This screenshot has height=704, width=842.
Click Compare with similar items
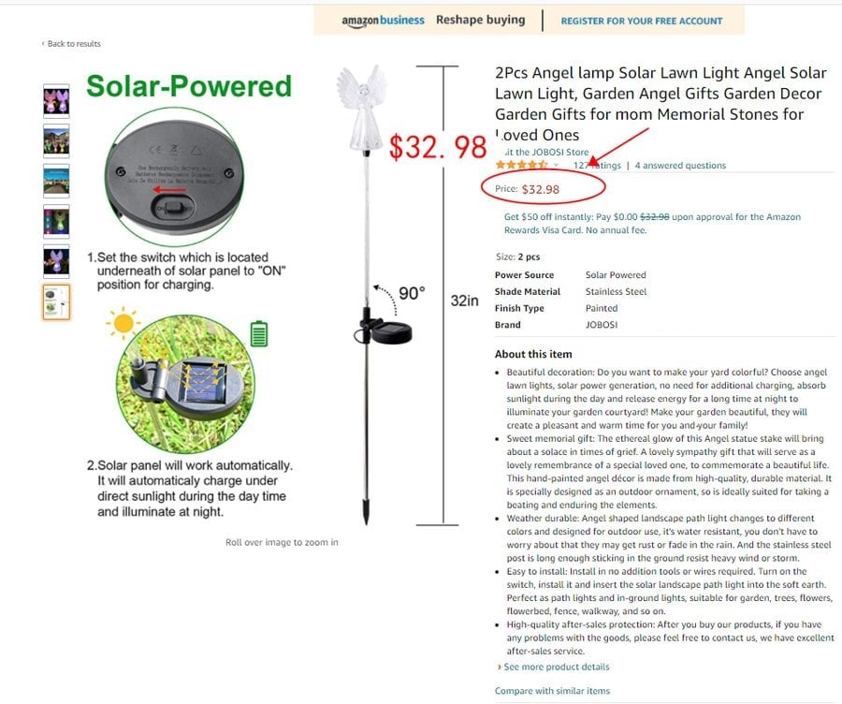(552, 691)
